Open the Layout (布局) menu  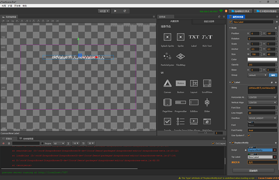4,6
